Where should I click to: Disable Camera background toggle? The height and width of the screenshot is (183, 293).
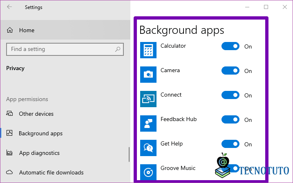point(230,71)
